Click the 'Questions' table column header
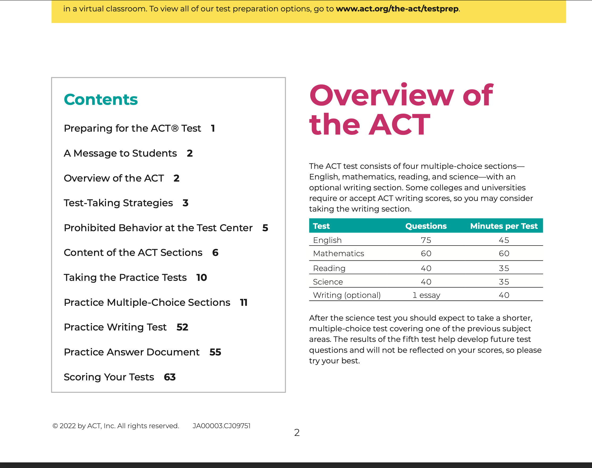 (426, 226)
